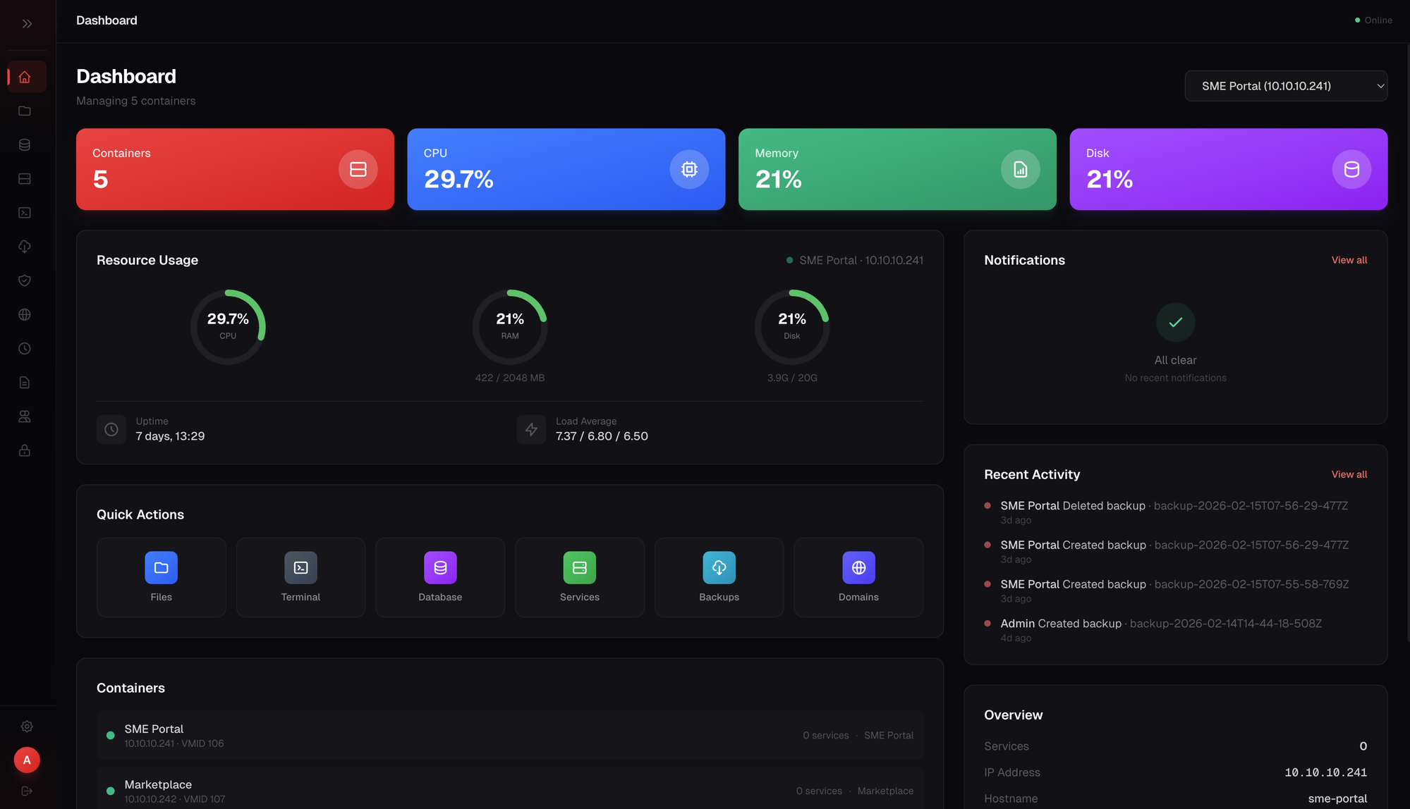Viewport: 1410px width, 809px height.
Task: Open the user avatar A
Action: click(27, 760)
